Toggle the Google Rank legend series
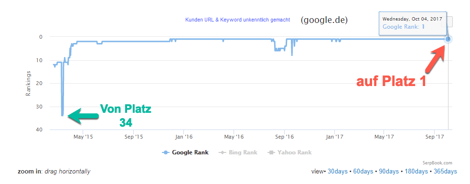Screen dimensions: 470x184 (x=185, y=152)
